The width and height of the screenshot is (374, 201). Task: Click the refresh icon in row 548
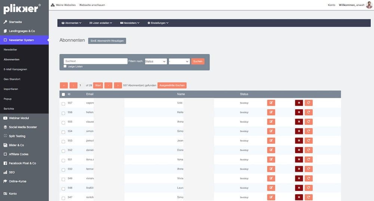coord(309,188)
